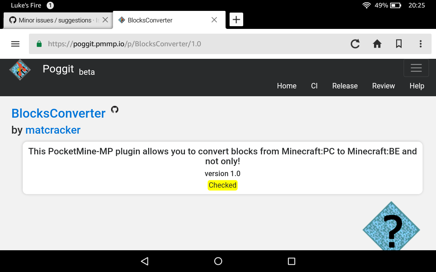Tap the Wi-Fi status icon
Image resolution: width=436 pixels, height=272 pixels.
coord(367,5)
